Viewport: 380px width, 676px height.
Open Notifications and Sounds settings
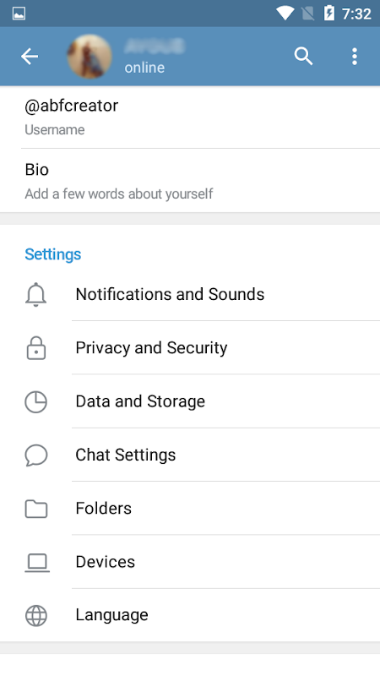[x=190, y=294]
